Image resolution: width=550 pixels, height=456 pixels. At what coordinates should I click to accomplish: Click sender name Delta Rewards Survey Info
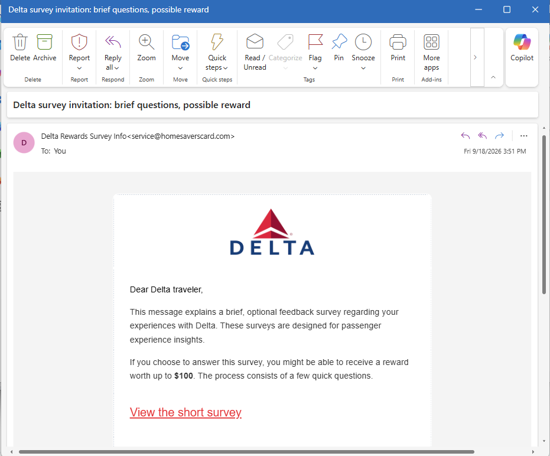tap(83, 136)
